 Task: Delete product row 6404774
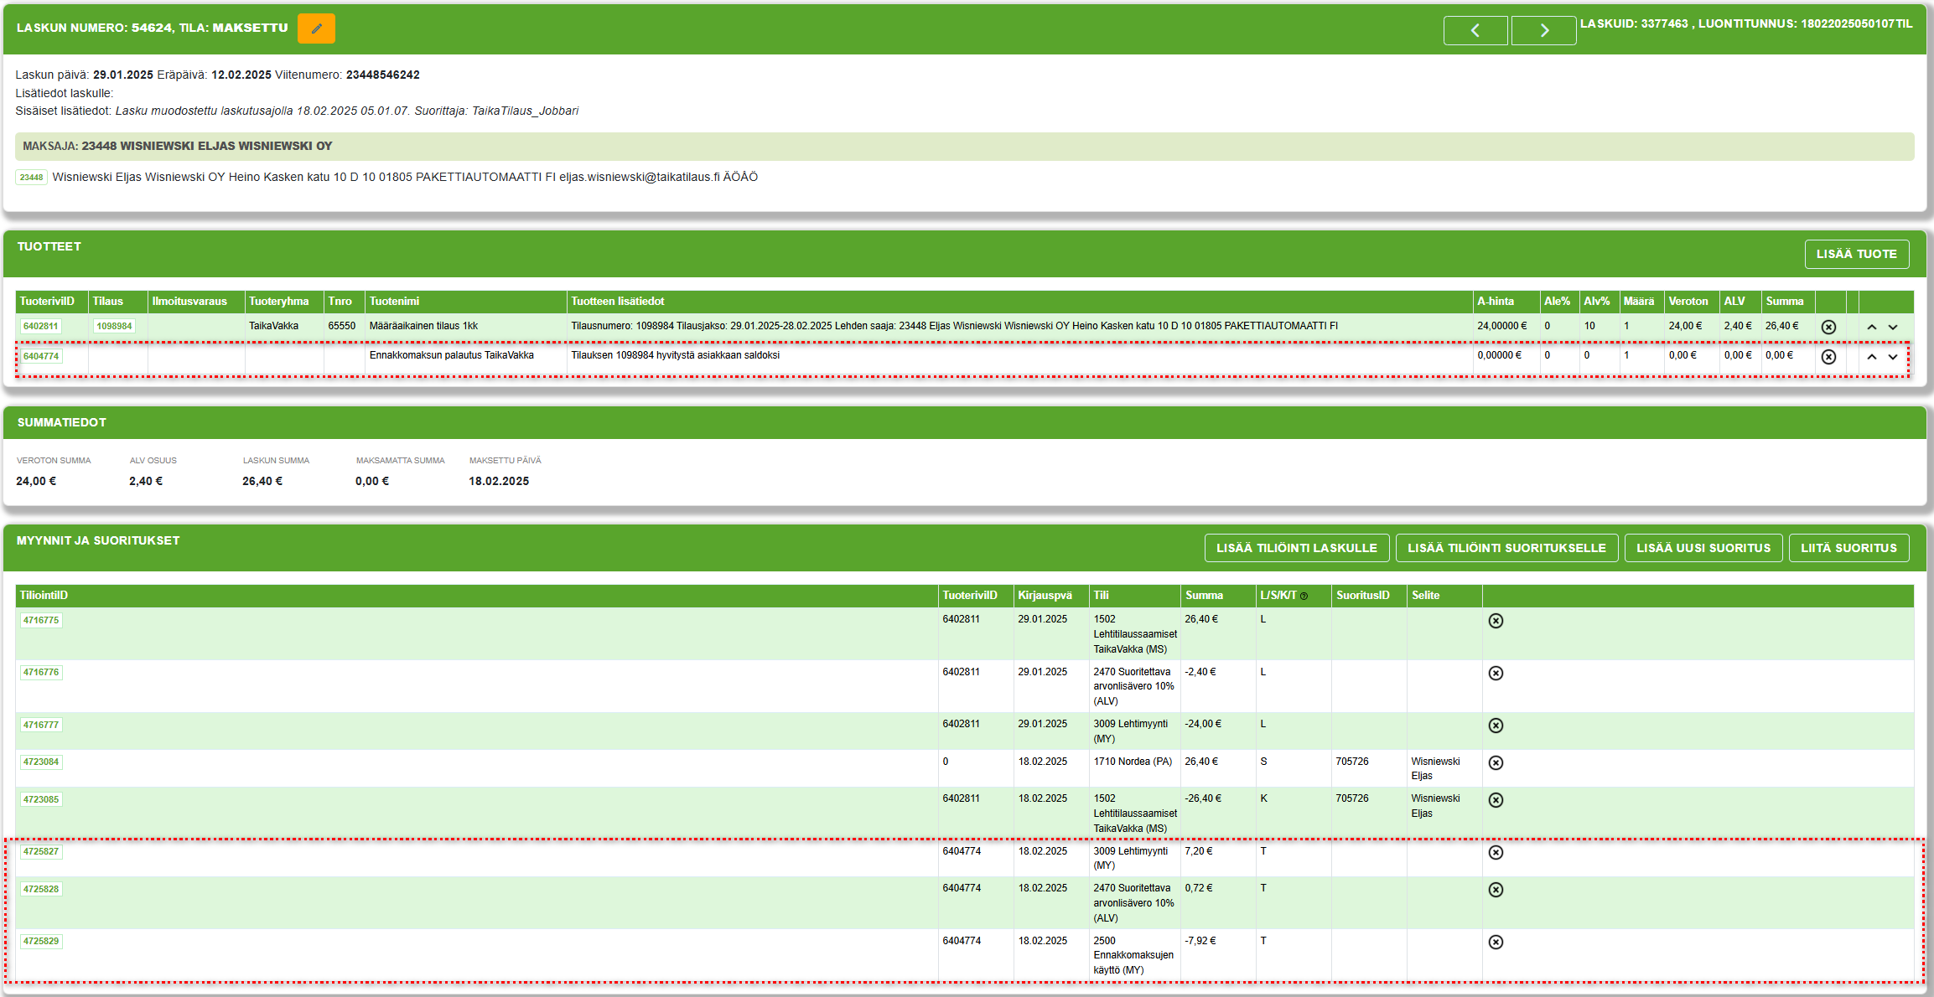tap(1828, 357)
